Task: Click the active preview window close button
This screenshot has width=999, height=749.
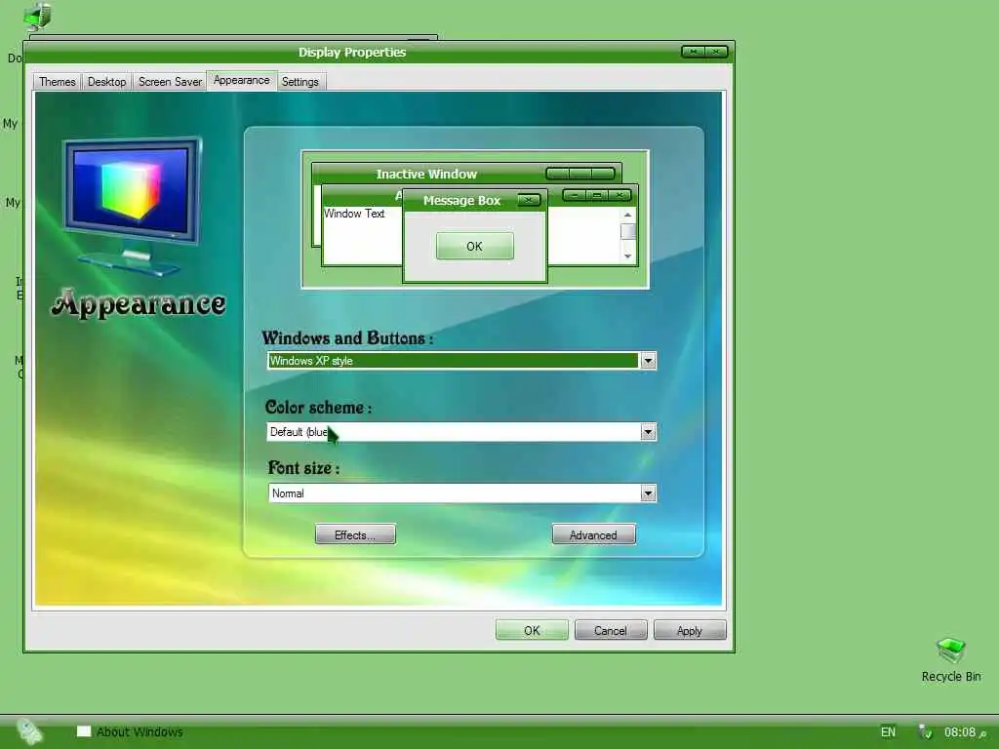Action: [619, 195]
